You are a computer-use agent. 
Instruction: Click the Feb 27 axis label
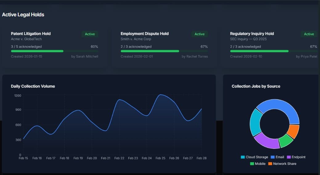188,158
